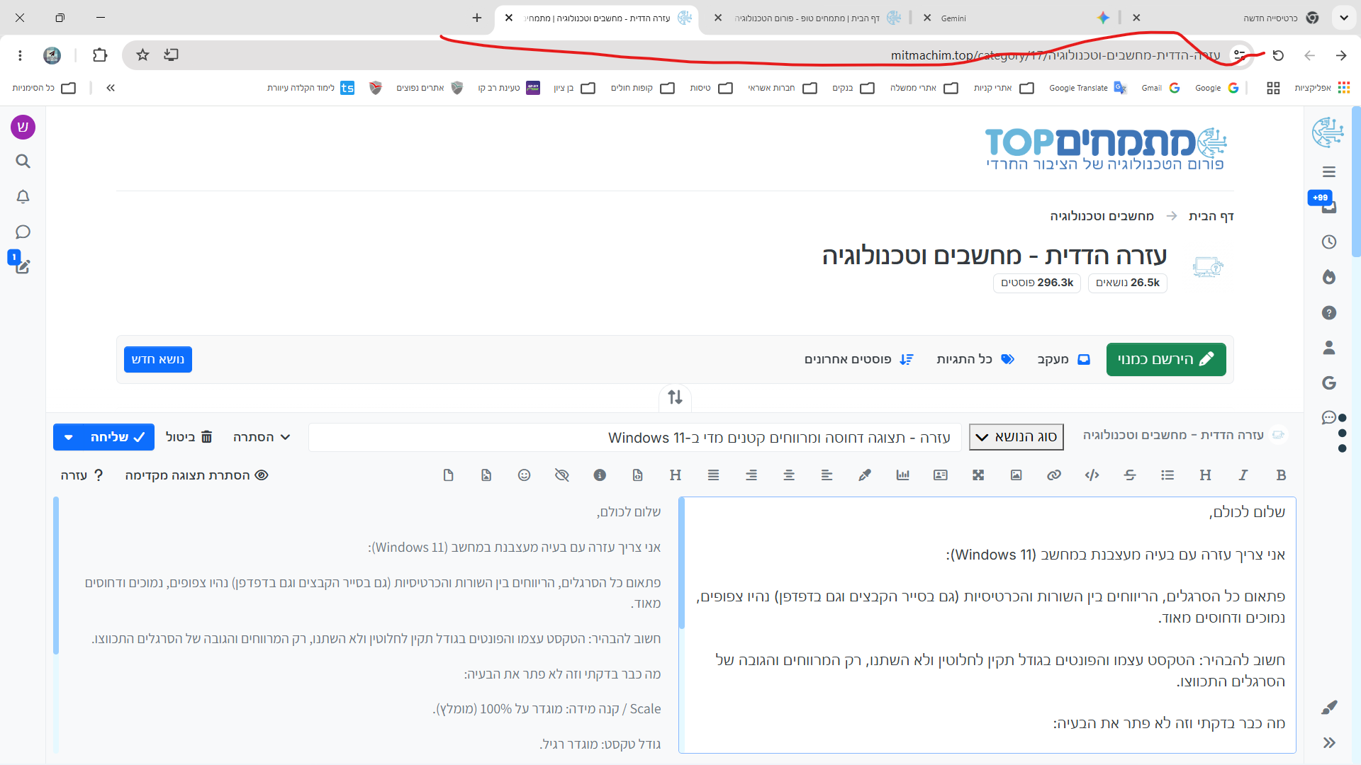Insert a code block with the code icon
1361x765 pixels.
pyautogui.click(x=1092, y=475)
